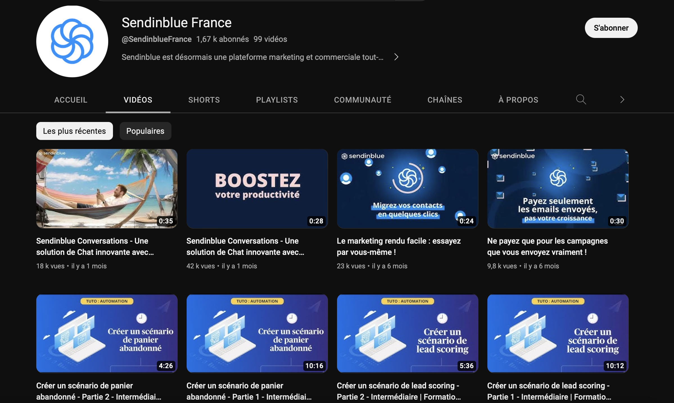Go to the ACCUEIL tab
The image size is (674, 403).
click(x=71, y=100)
